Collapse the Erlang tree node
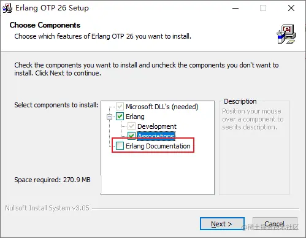 click(110, 117)
